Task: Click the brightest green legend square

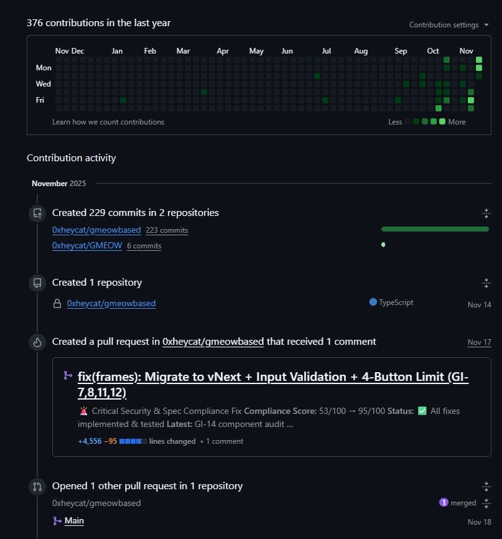Action: pos(442,121)
